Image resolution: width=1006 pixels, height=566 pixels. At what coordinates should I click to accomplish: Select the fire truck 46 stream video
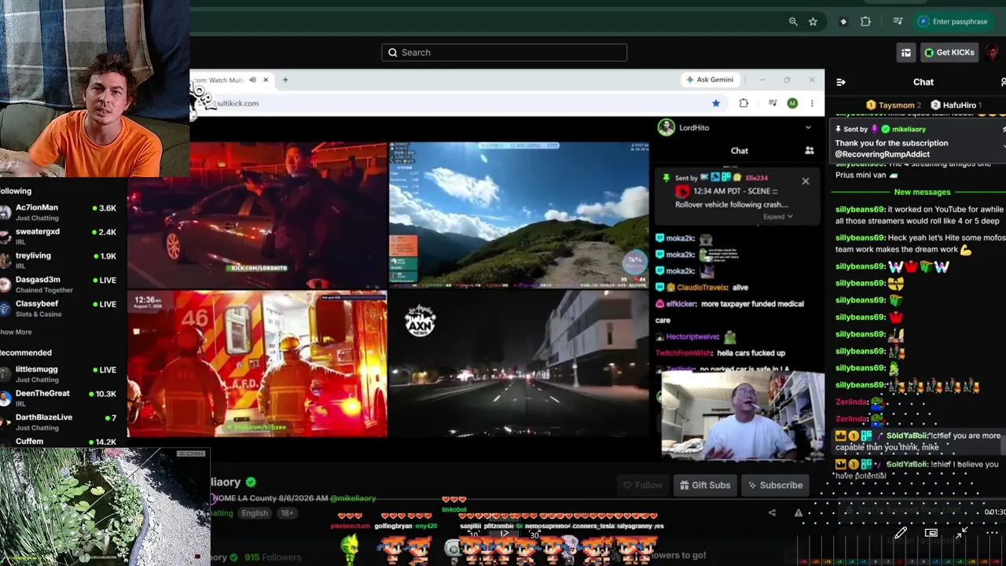[x=257, y=364]
